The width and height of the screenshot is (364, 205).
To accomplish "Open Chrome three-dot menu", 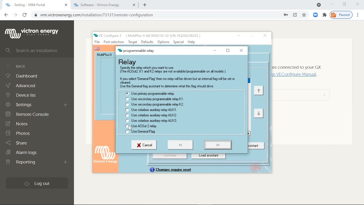I will (358, 15).
